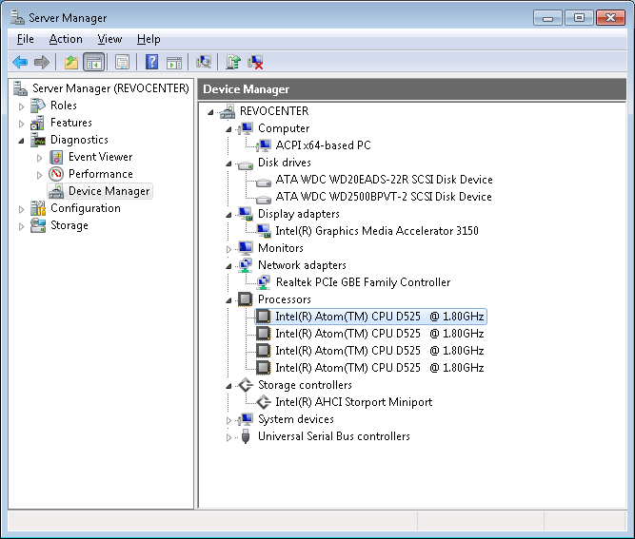
Task: Collapse the Disk drives category
Action: [x=228, y=164]
